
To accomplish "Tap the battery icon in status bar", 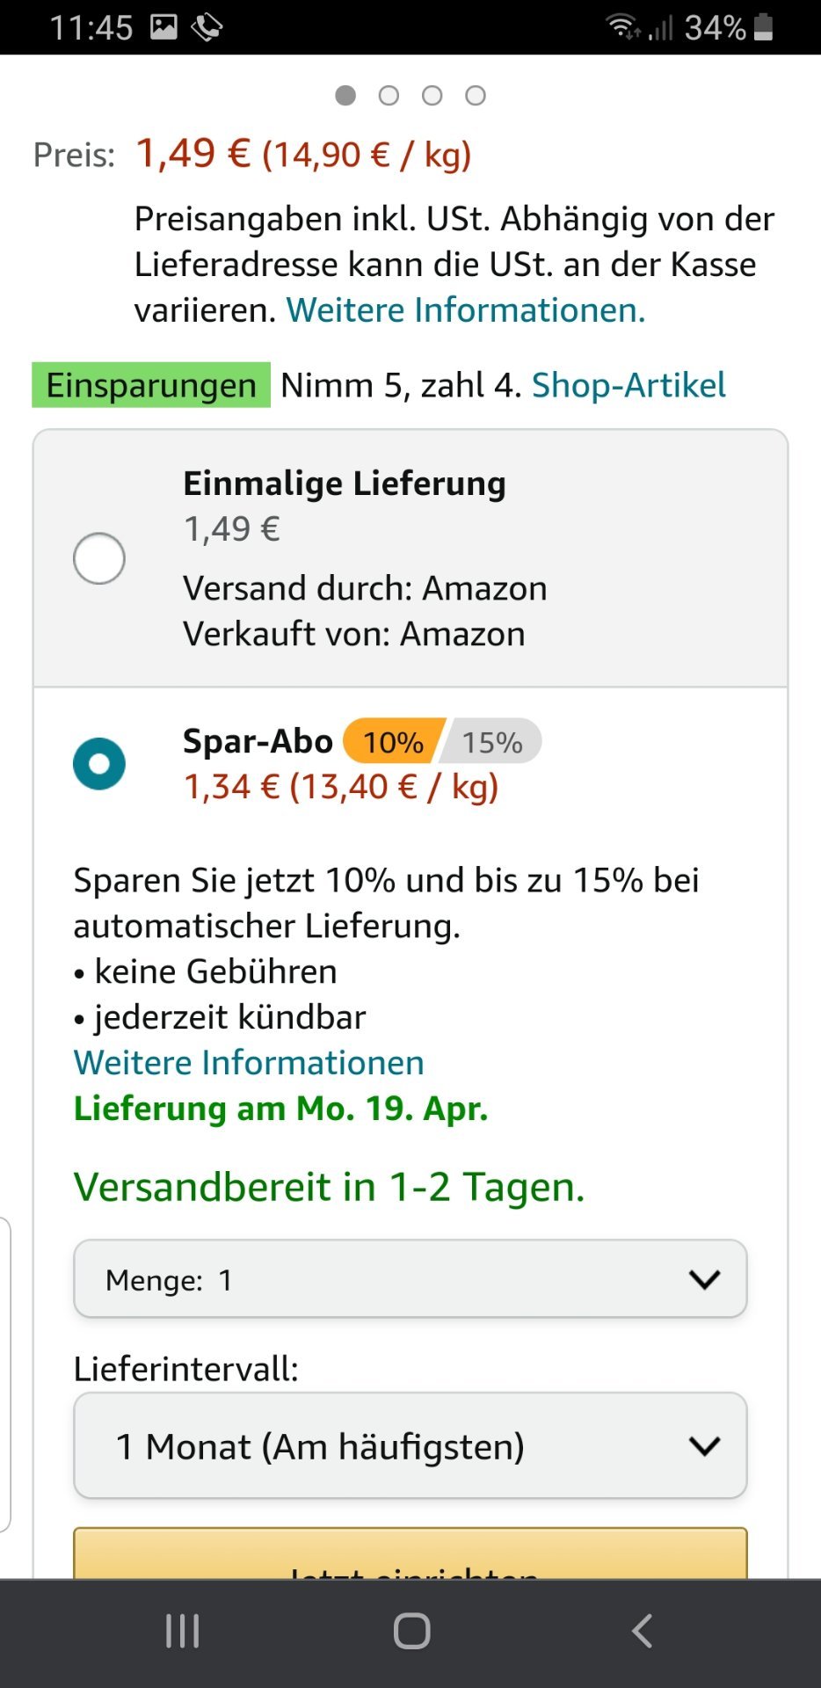I will coord(764,27).
